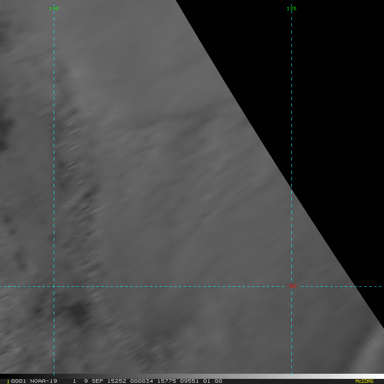Click the 140 longitude label
Screen dimensions: 384x384
54,9
